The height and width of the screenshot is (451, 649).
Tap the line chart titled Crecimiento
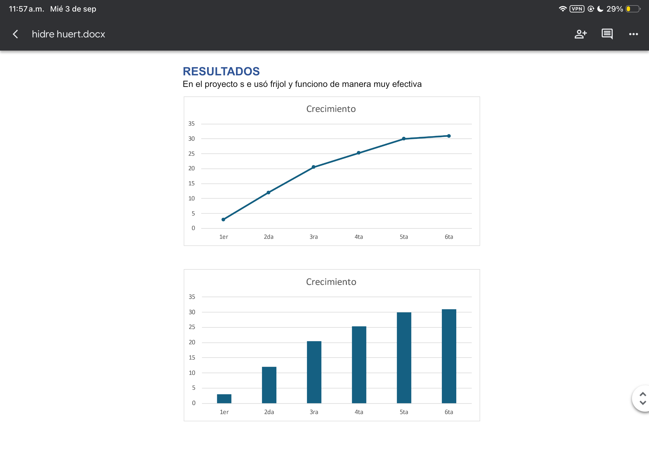tap(331, 171)
